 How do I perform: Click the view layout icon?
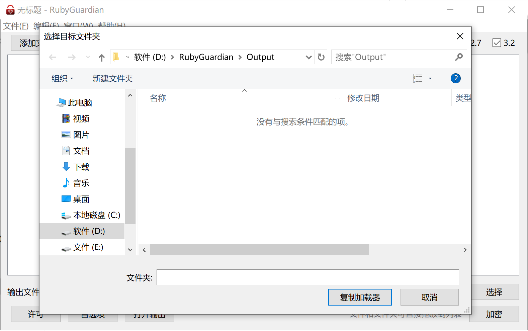point(418,78)
